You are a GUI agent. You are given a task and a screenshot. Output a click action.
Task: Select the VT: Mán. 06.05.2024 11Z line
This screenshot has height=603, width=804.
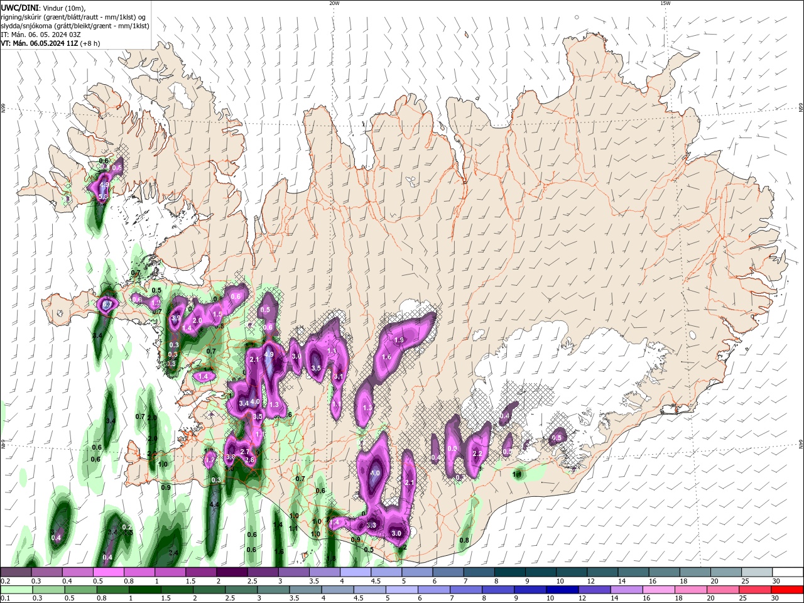40,43
